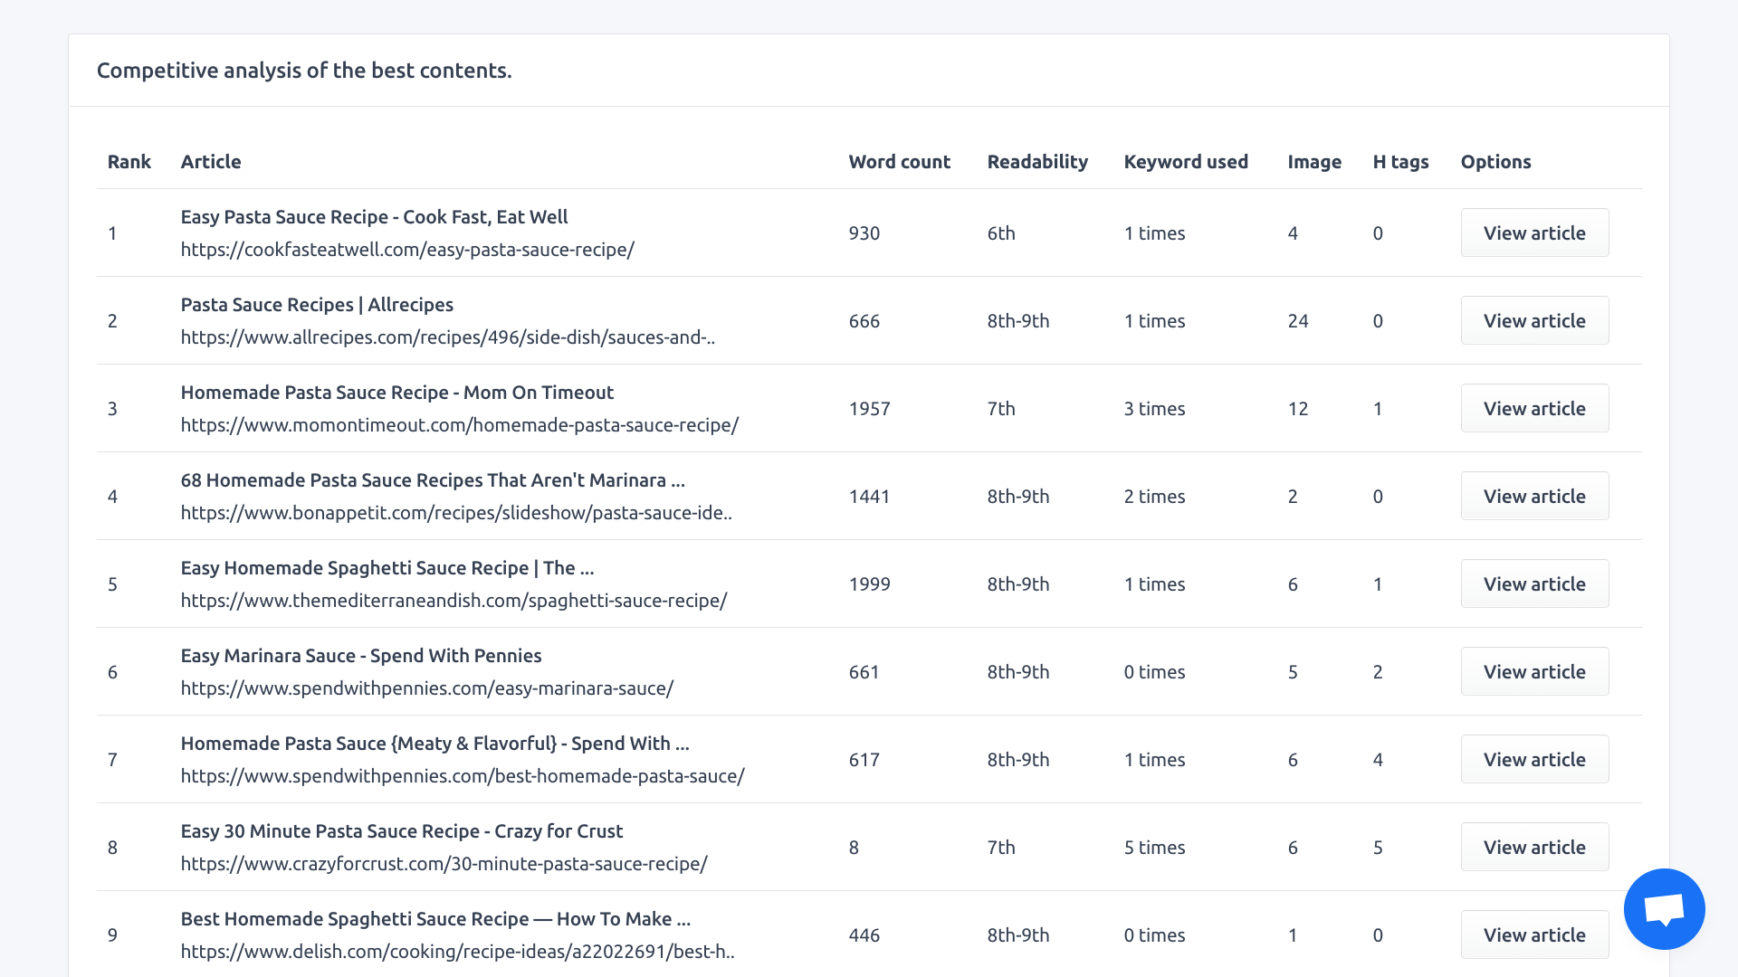
Task: View article for Easy Marinara Sauce
Action: tap(1534, 671)
